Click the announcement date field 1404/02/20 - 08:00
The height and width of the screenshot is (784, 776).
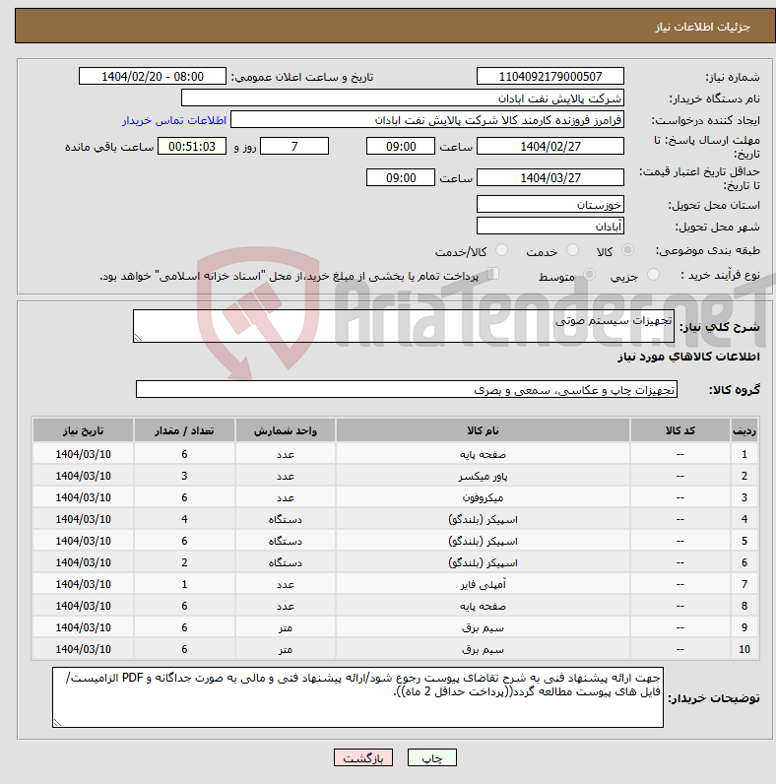[x=153, y=77]
